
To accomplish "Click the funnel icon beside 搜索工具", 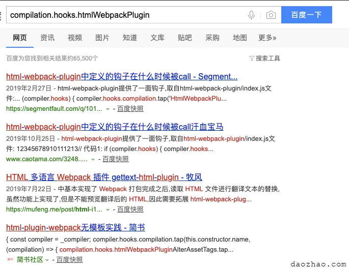I will (252, 58).
